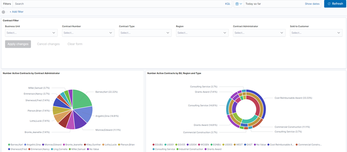Click Filters label beside search bar

(7, 4)
